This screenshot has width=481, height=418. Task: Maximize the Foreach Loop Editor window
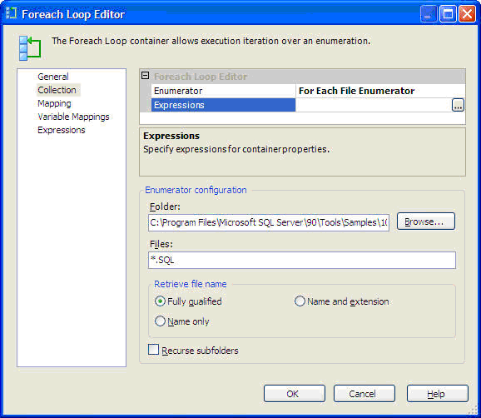click(x=448, y=14)
